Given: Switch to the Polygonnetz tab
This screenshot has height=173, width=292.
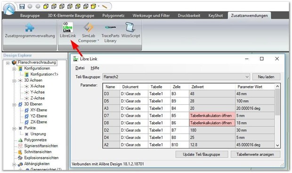Looking at the screenshot, I should click(x=113, y=16).
